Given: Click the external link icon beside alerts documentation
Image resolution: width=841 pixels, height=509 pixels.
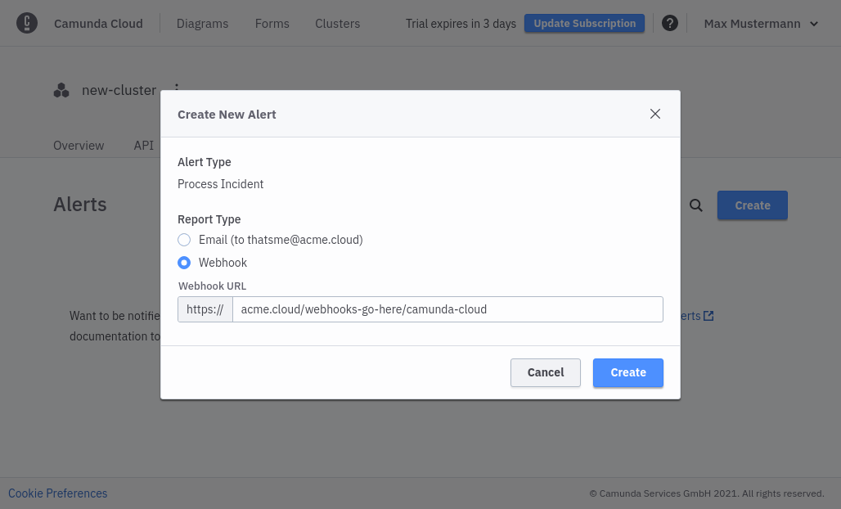Looking at the screenshot, I should (x=708, y=315).
